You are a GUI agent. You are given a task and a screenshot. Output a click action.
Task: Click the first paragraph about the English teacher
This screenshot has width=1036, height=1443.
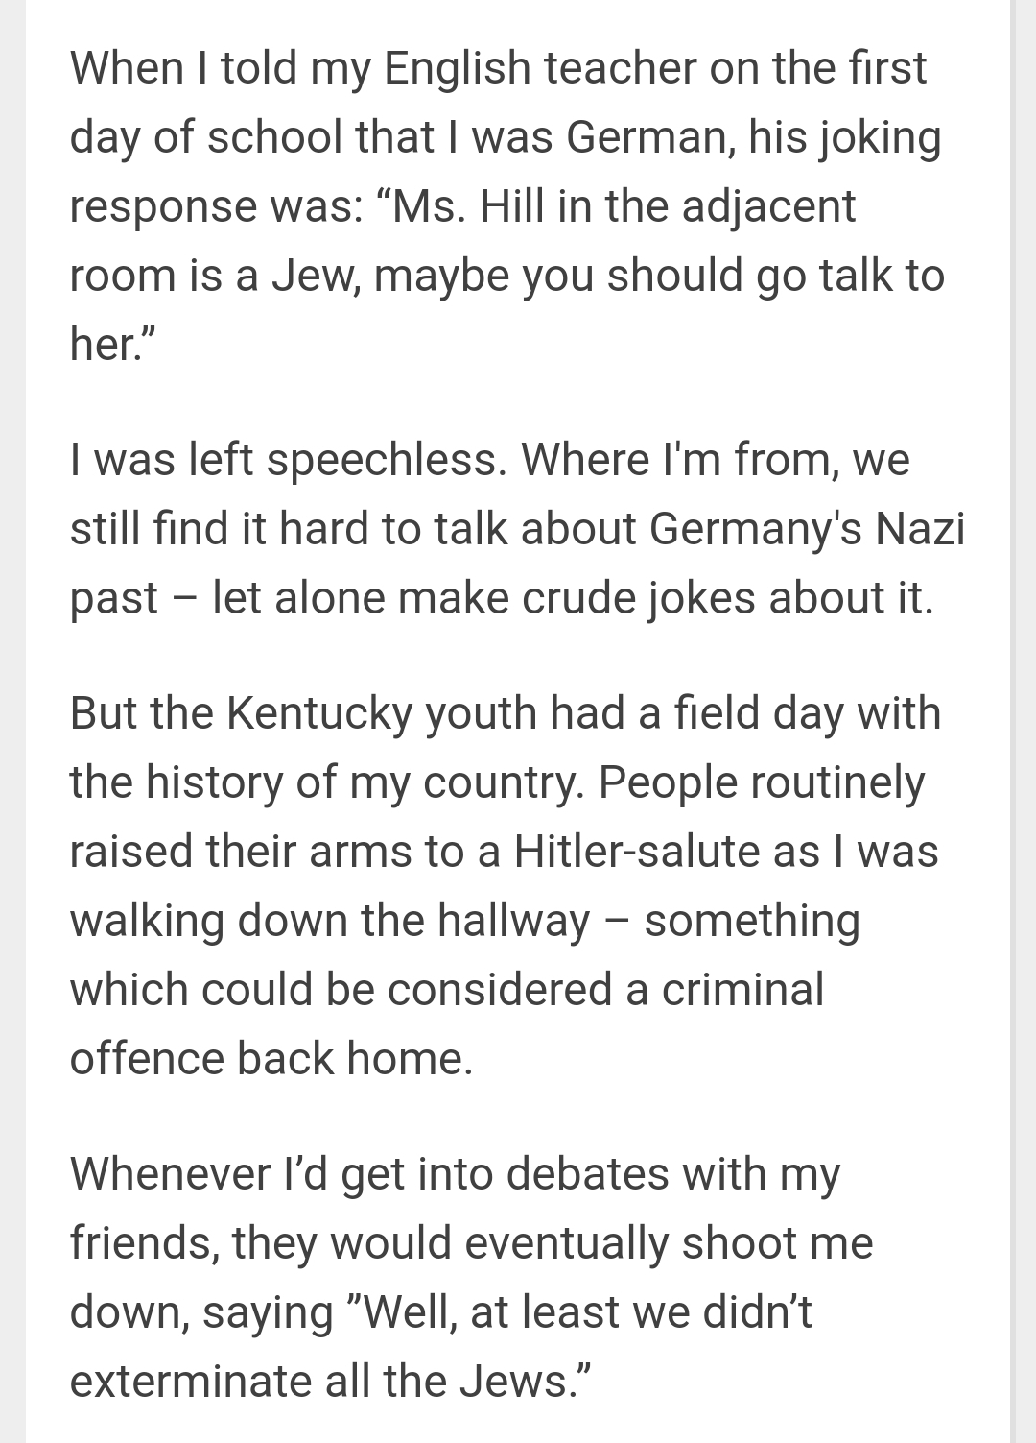pos(506,205)
